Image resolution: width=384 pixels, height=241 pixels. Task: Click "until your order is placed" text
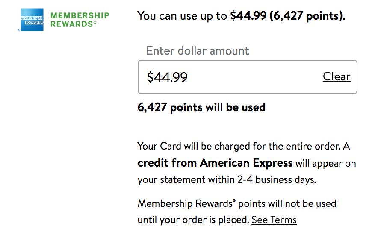(193, 220)
